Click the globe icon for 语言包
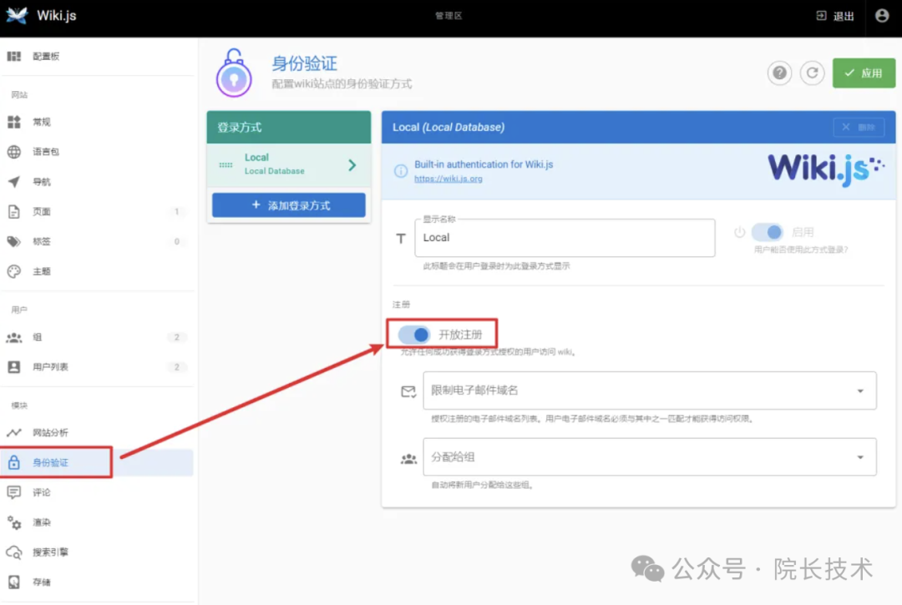The image size is (902, 605). pyautogui.click(x=14, y=152)
